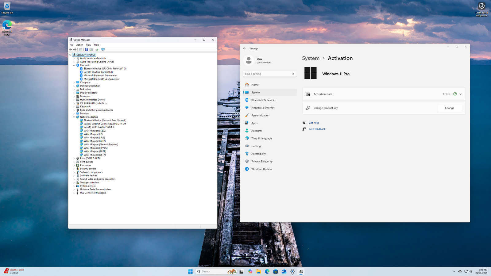Click the user profile avatar in Settings
The width and height of the screenshot is (491, 276).
pyautogui.click(x=249, y=60)
